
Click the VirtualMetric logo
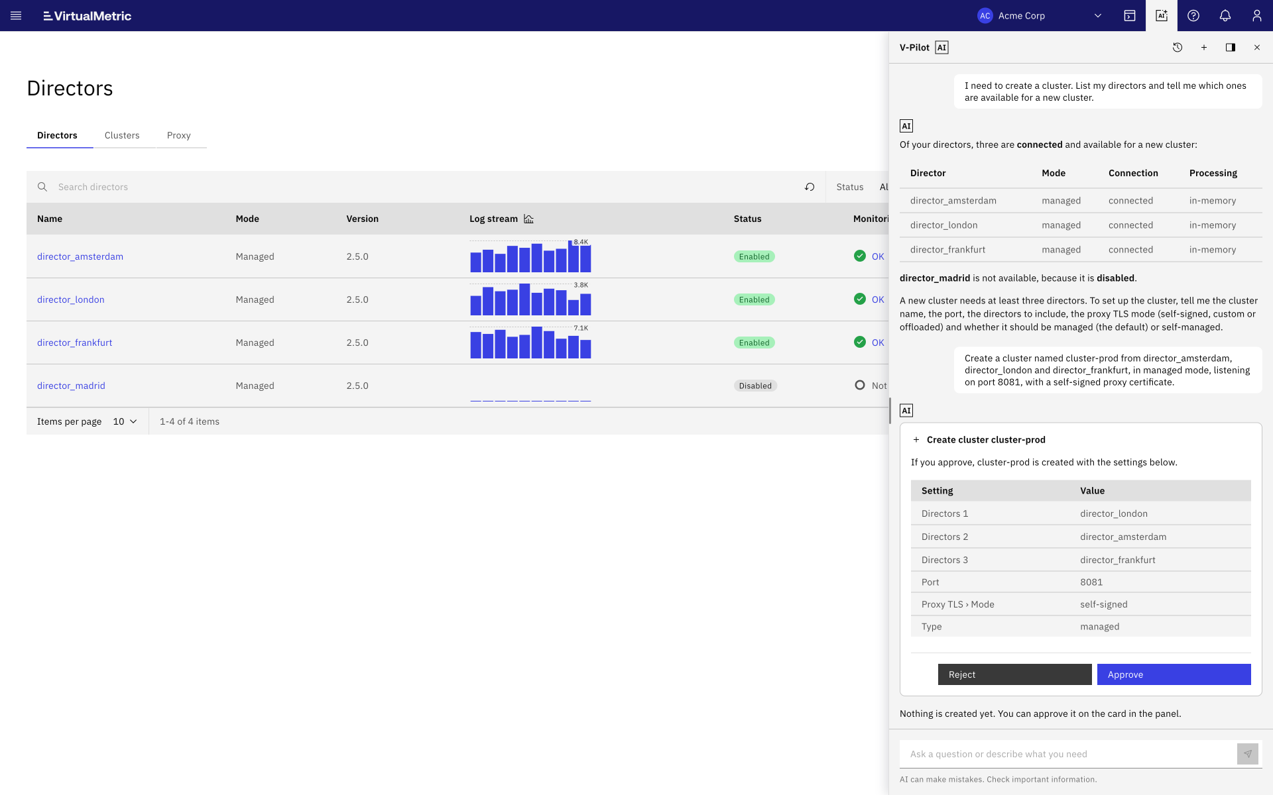pyautogui.click(x=88, y=16)
